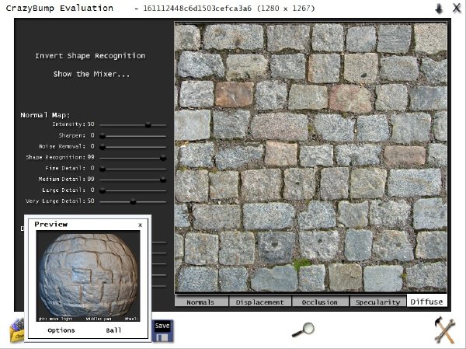Open Preview Options menu
Screen dimensions: 466x349
tap(61, 330)
